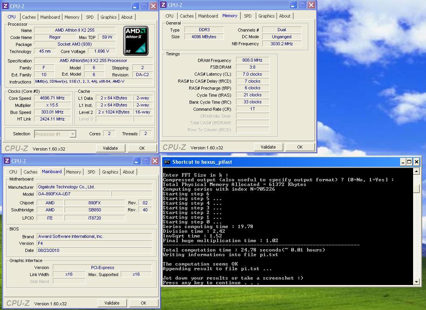This screenshot has height=310, width=426.
Task: Click Validate in the CPU window
Action: coord(110,148)
